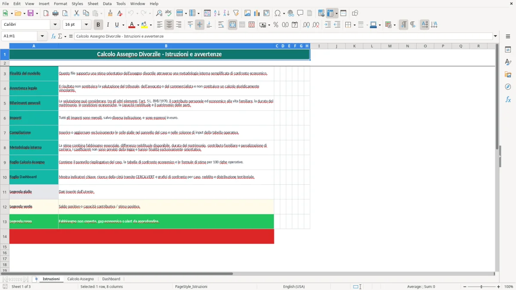Click the zoom slider in status bar
Image resolution: width=516 pixels, height=290 pixels.
click(481, 287)
